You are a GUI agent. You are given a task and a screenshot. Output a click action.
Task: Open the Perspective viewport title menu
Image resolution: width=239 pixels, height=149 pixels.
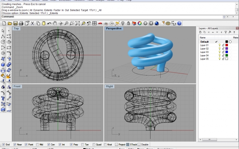(x=114, y=28)
